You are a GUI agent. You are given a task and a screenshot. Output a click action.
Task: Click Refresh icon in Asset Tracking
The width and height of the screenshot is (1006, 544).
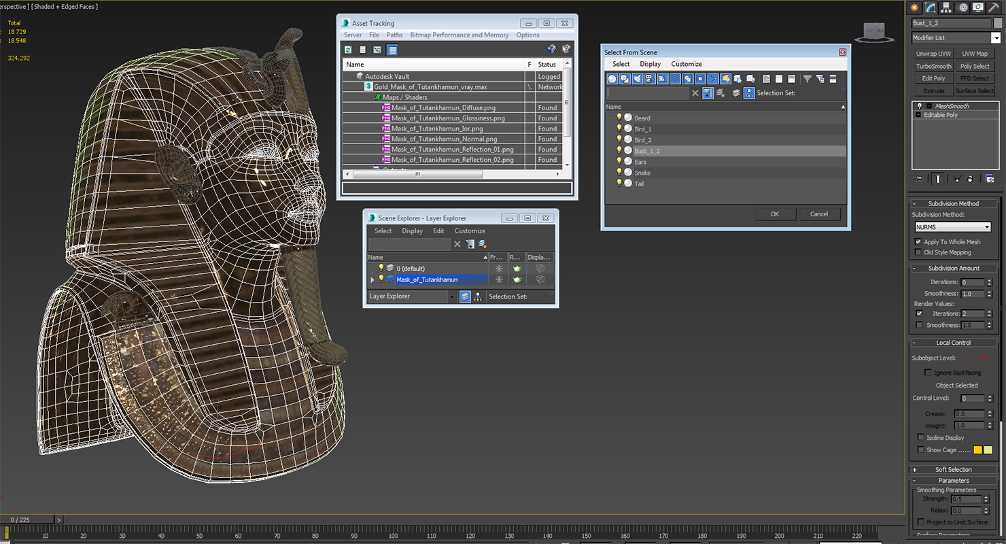348,50
